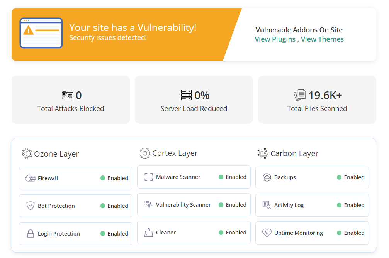The width and height of the screenshot is (389, 258).
Task: Open the View Plugins link
Action: click(275, 39)
